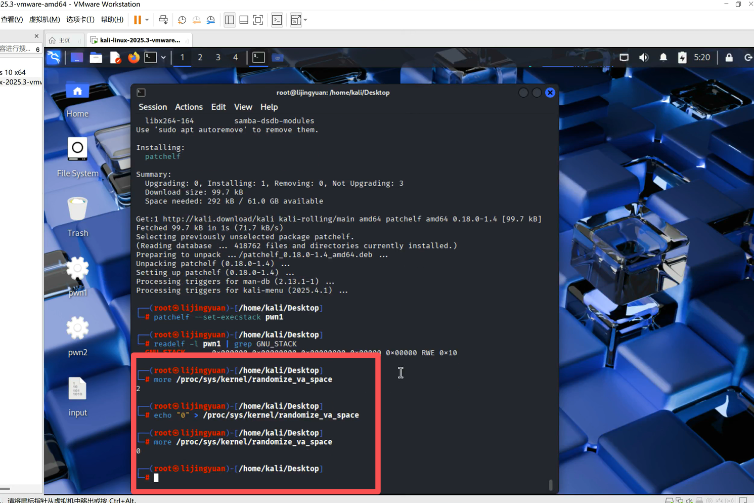
Task: Click the terminal title bar window icon
Action: click(141, 93)
